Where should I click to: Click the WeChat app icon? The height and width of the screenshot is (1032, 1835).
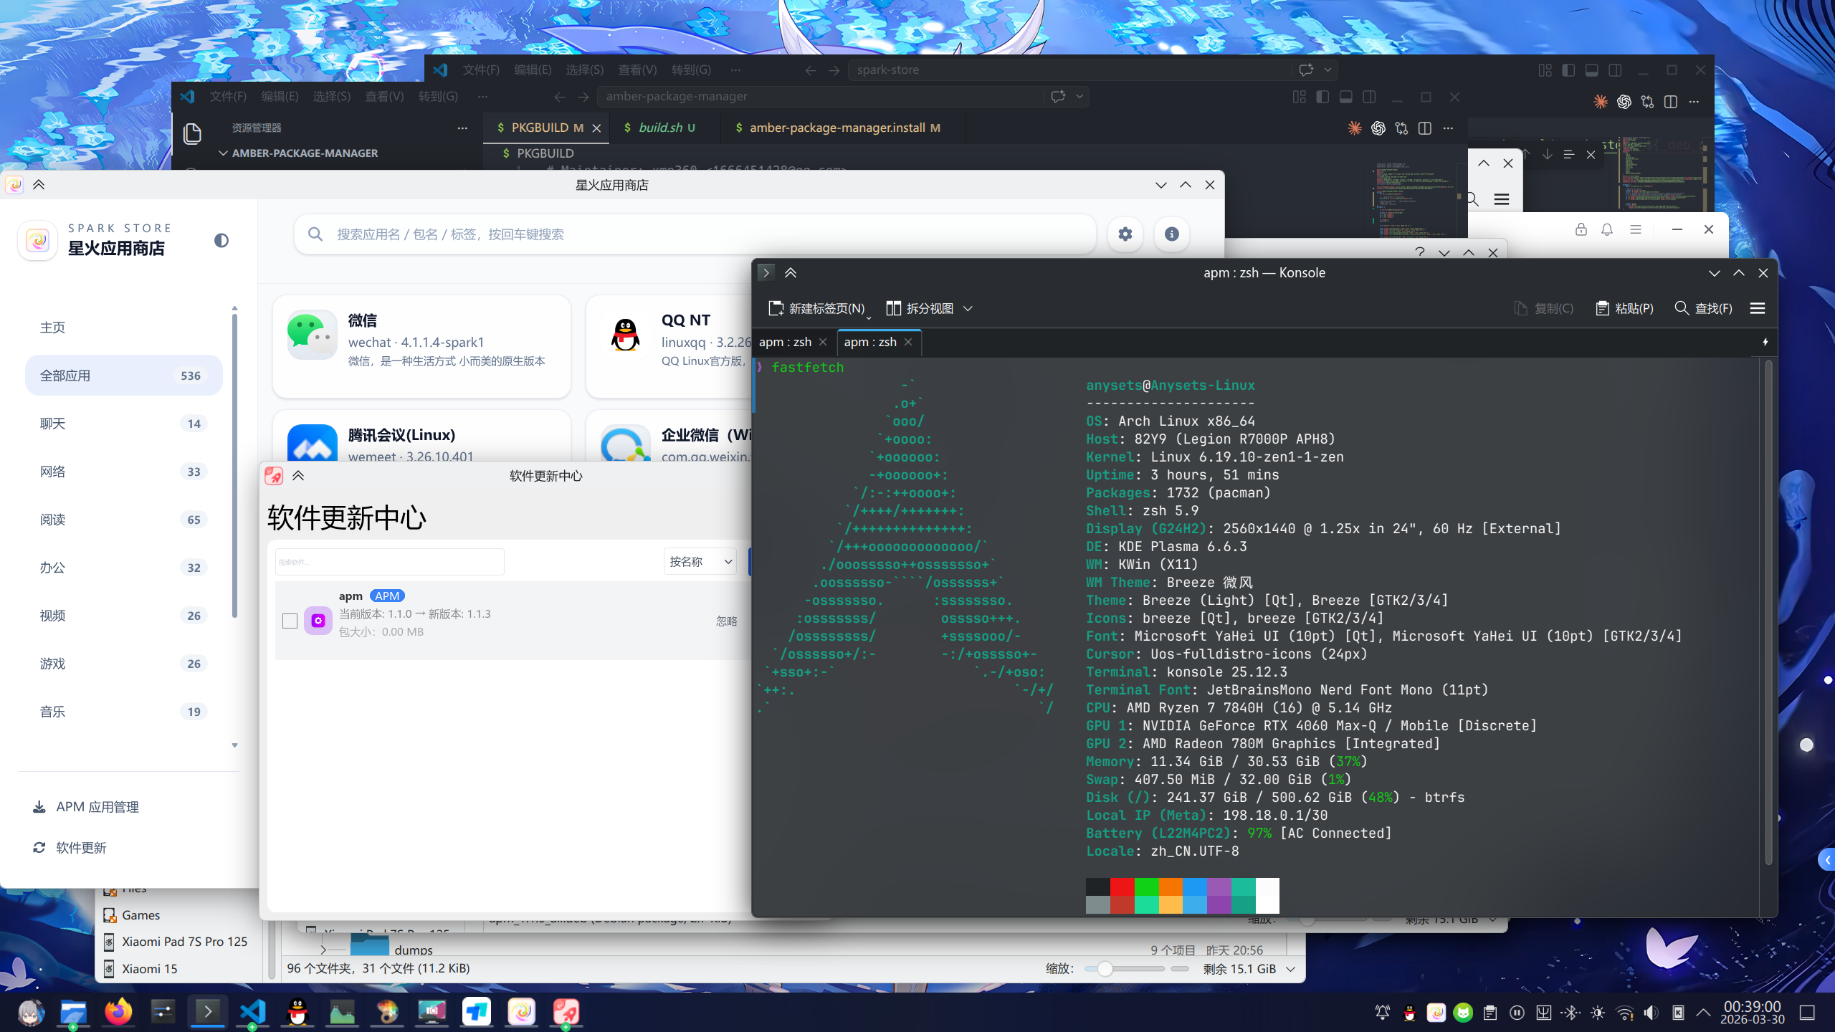point(312,335)
